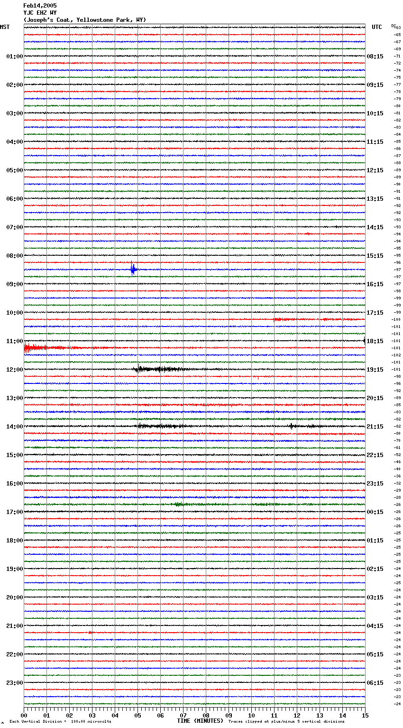
Task: Select the 05:00 MST time label
Action: [x=15, y=170]
